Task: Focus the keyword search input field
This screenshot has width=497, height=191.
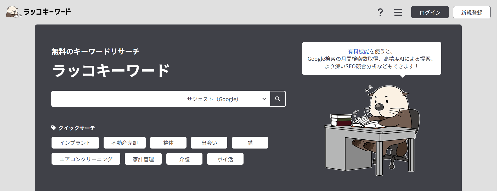Action: 118,99
